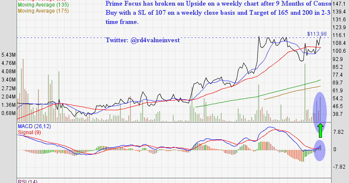Image resolution: width=349 pixels, height=183 pixels.
Task: Click the $113.98 current price label
Action: point(317,34)
